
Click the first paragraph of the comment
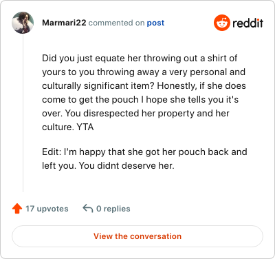144,92
